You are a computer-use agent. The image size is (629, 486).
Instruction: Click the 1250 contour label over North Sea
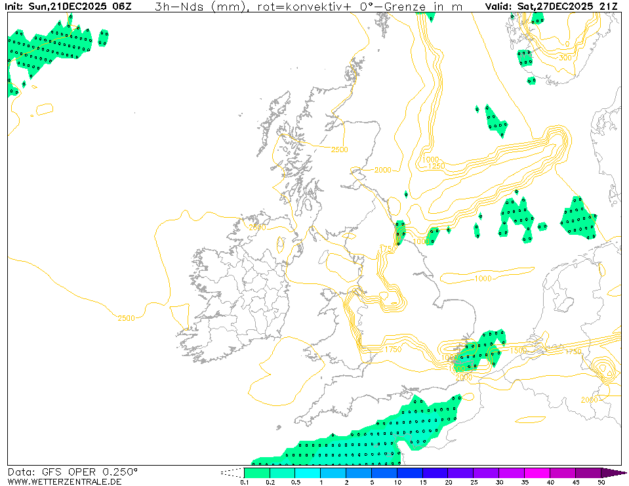[x=436, y=167]
